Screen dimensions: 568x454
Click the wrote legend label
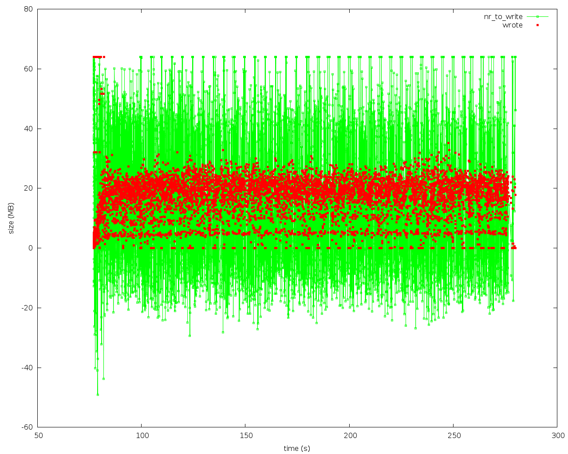513,25
